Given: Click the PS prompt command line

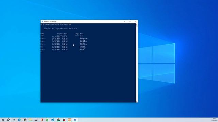Looking at the screenshot, I should point(56,24).
